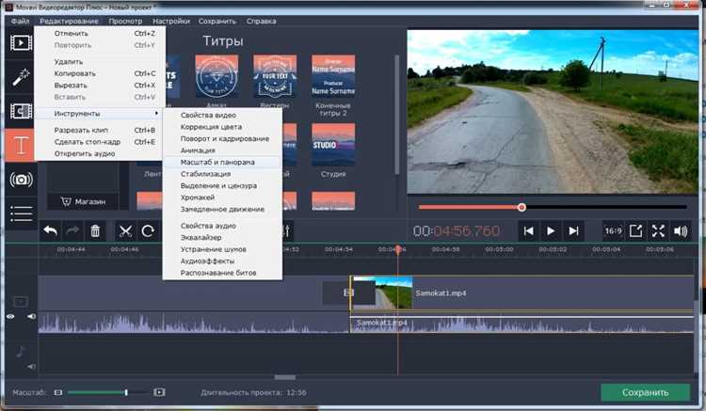Click the undo arrow in toolbar
The height and width of the screenshot is (411, 706).
[x=50, y=231]
